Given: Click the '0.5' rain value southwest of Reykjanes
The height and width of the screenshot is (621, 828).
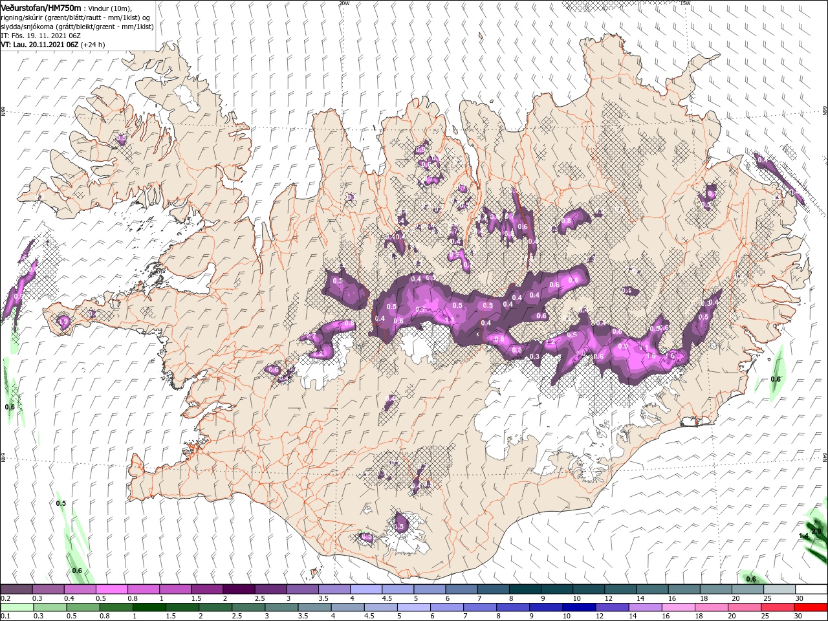Looking at the screenshot, I should click(61, 503).
